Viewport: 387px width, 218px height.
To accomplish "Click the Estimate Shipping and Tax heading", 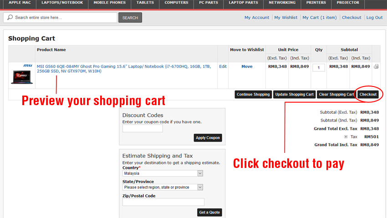I will tap(158, 156).
